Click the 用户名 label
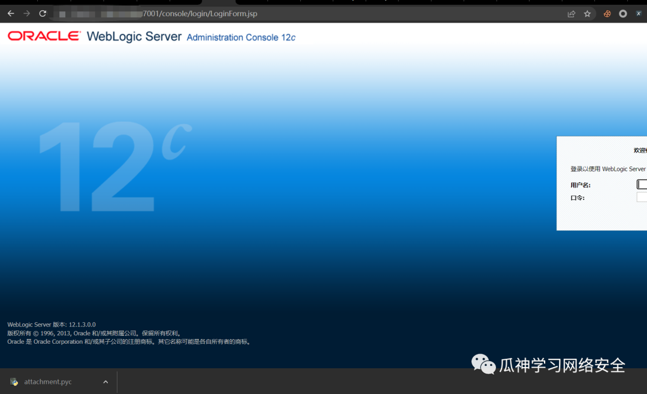The height and width of the screenshot is (394, 647). coord(581,185)
